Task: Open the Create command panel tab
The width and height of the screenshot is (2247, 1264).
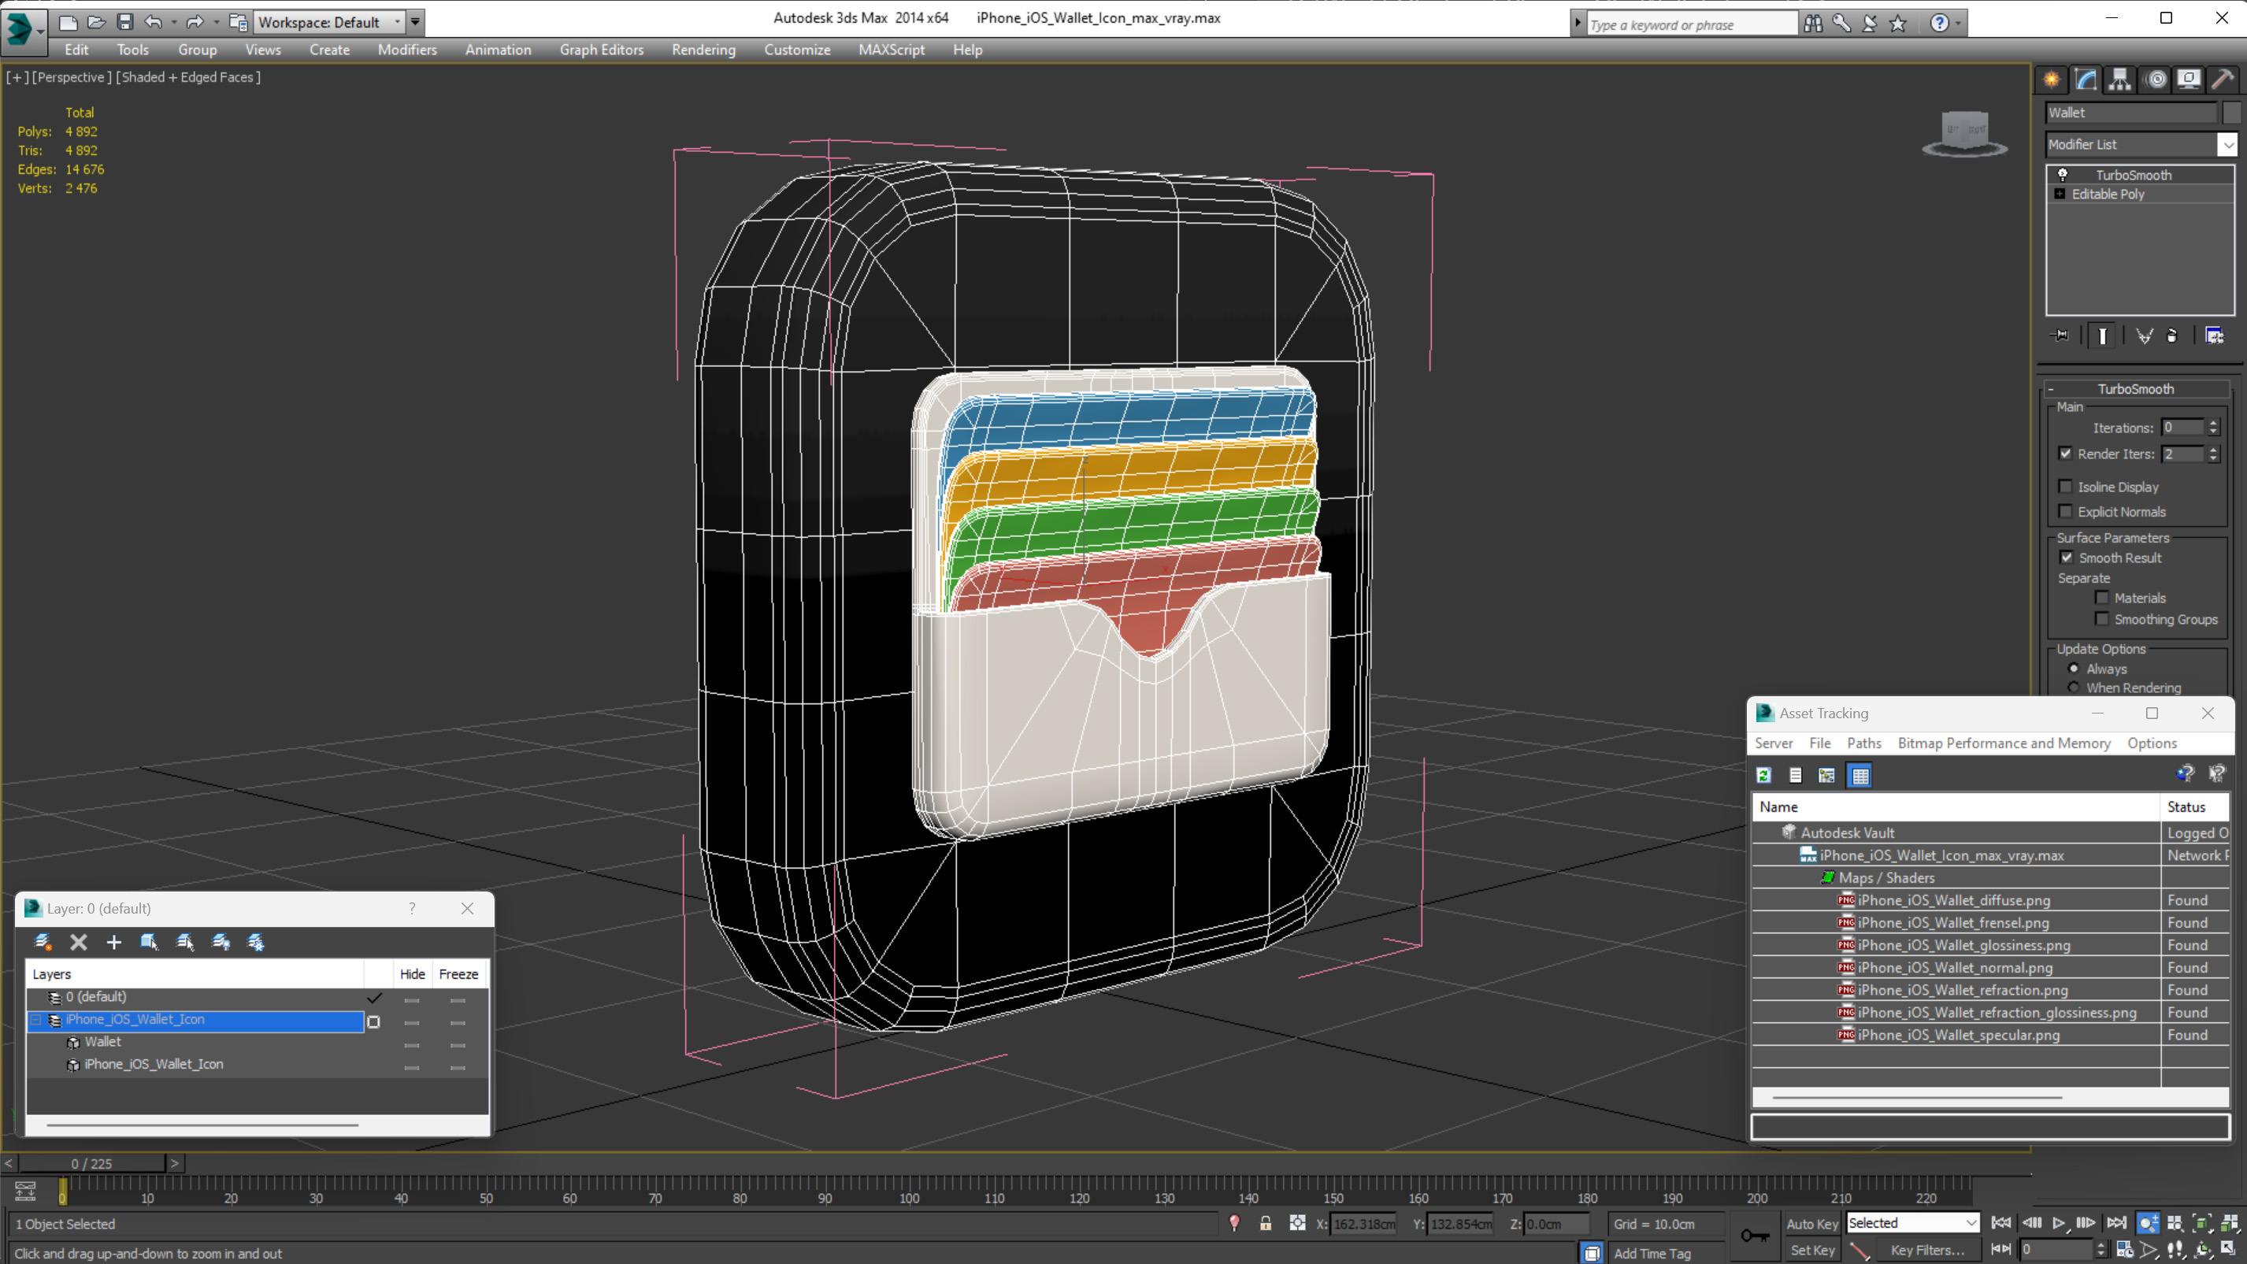Action: pos(2052,80)
